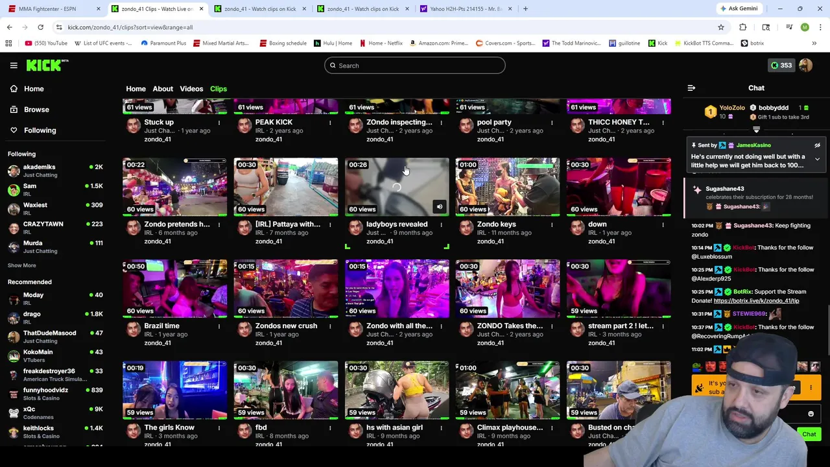The image size is (830, 467).
Task: Focus the Kick search field
Action: pyautogui.click(x=415, y=66)
